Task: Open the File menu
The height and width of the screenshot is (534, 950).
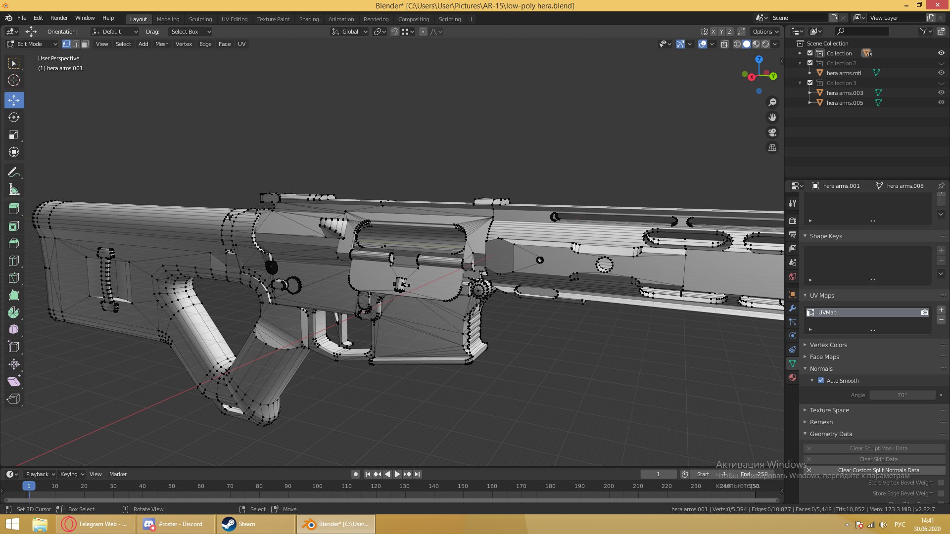Action: click(22, 18)
